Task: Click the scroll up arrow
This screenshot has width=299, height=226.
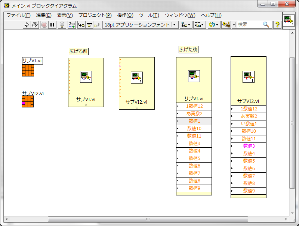Action: [292, 33]
